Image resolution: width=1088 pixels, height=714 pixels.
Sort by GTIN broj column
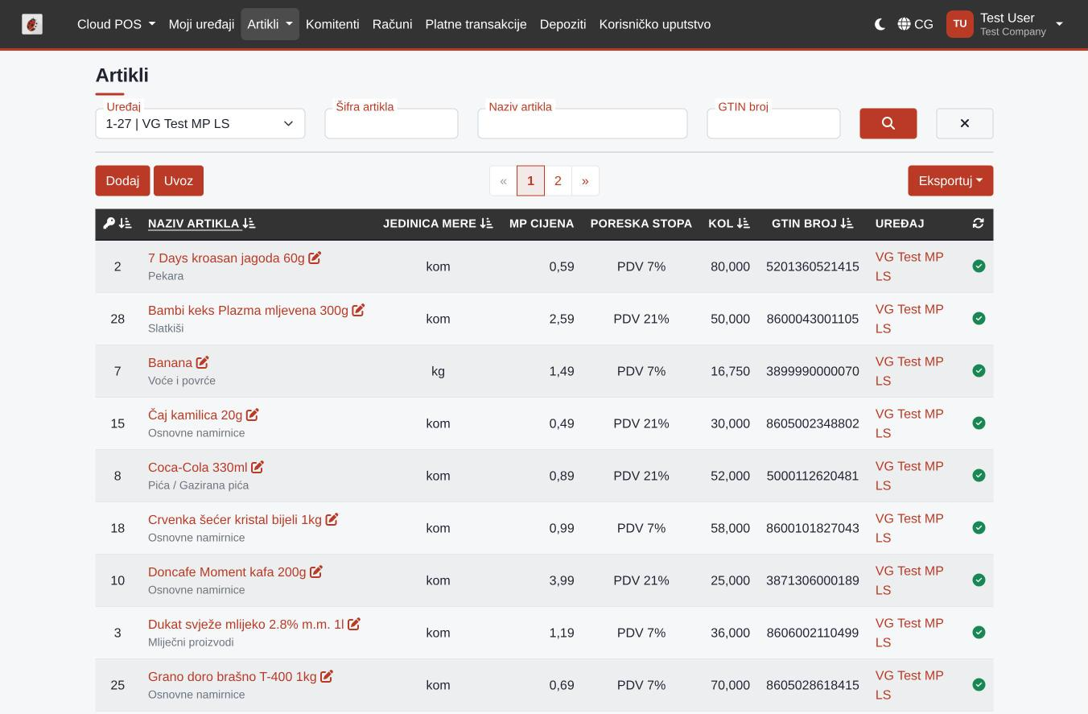click(x=812, y=224)
